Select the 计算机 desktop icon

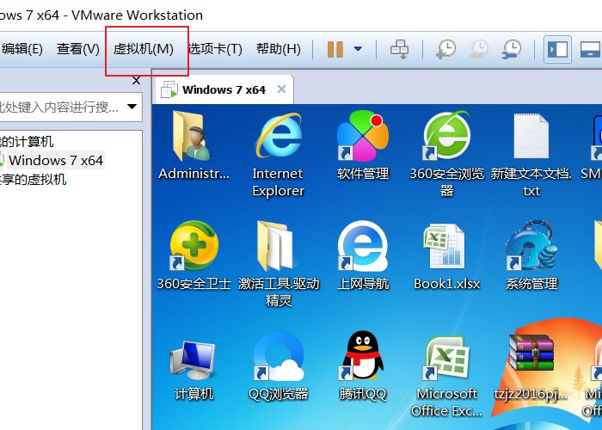[193, 369]
